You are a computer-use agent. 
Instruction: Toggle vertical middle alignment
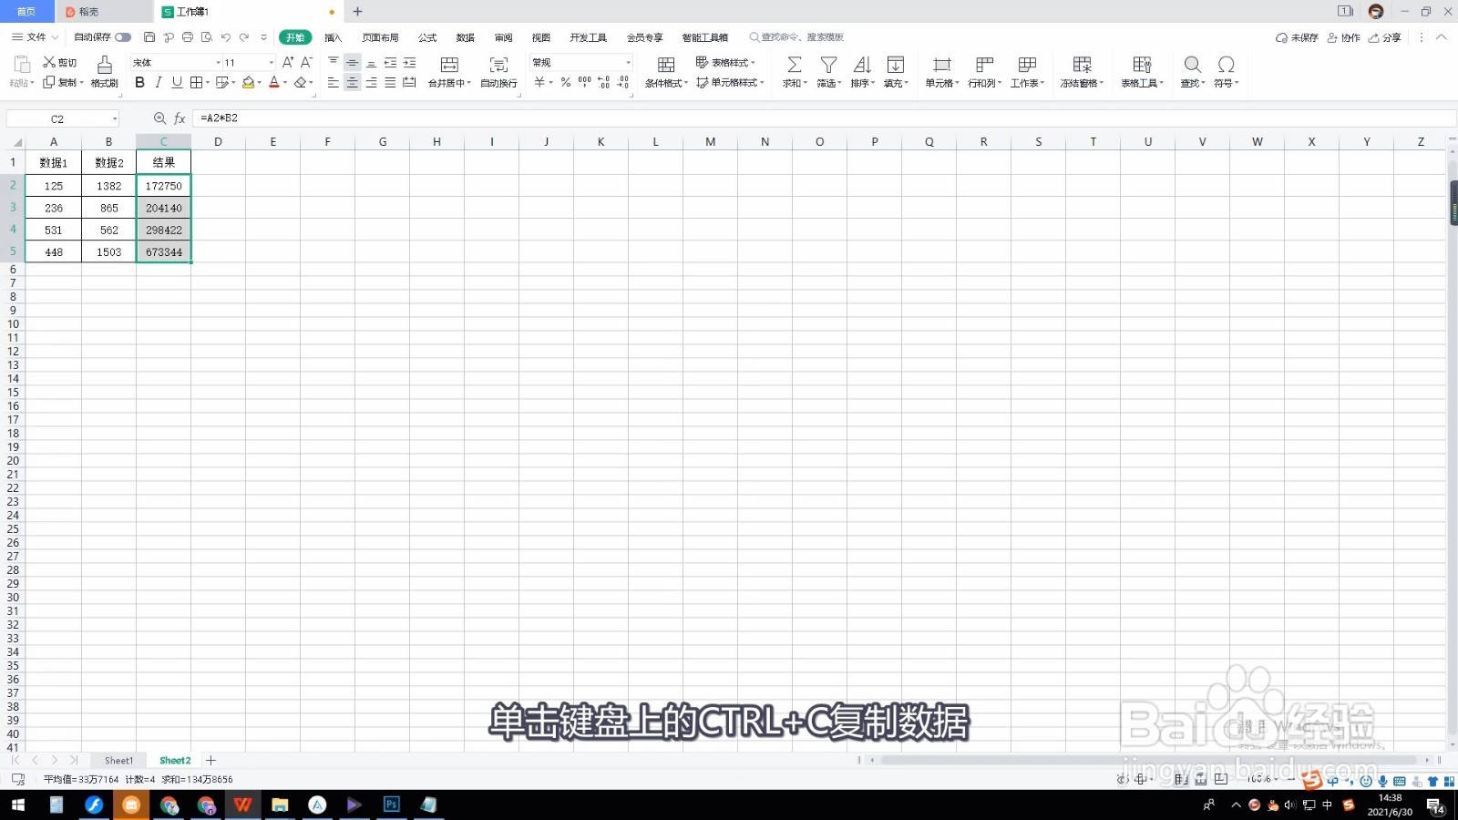point(352,62)
